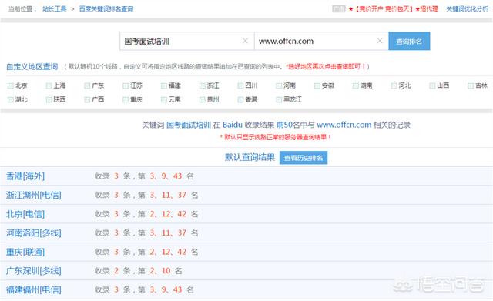Check the 黑龙江 region checkbox
493x301 pixels.
point(279,99)
